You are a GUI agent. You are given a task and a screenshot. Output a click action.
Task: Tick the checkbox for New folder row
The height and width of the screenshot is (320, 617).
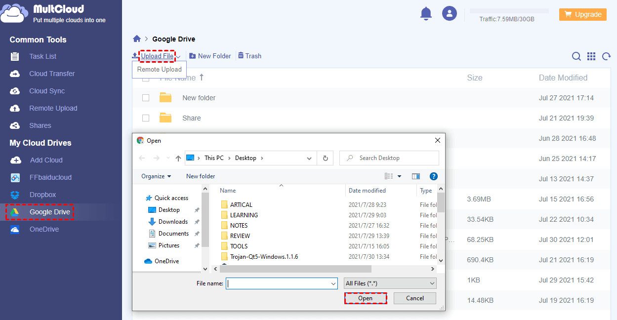coord(146,98)
